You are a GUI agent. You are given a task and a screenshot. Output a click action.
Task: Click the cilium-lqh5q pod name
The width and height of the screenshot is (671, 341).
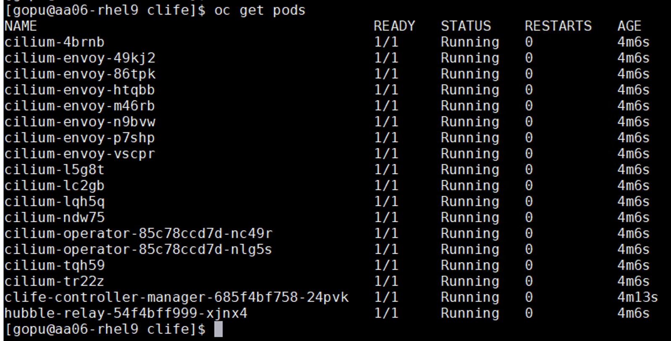(x=54, y=202)
